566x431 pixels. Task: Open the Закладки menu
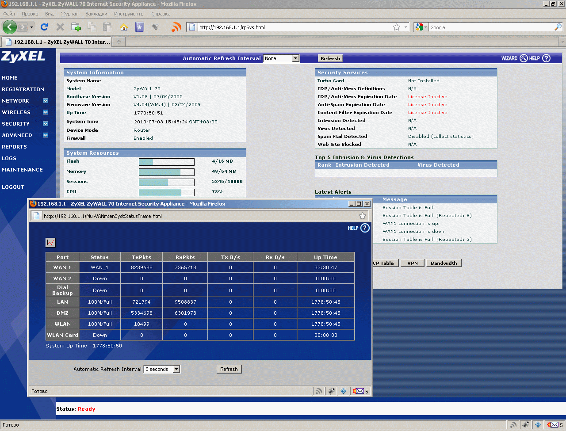click(x=96, y=14)
